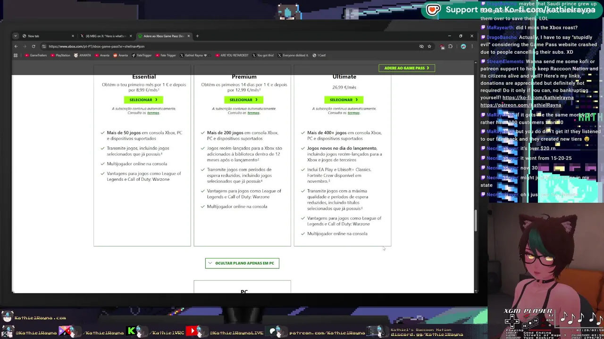Open the browser profile avatar
Viewport: 604px width, 339px height.
pos(463,46)
